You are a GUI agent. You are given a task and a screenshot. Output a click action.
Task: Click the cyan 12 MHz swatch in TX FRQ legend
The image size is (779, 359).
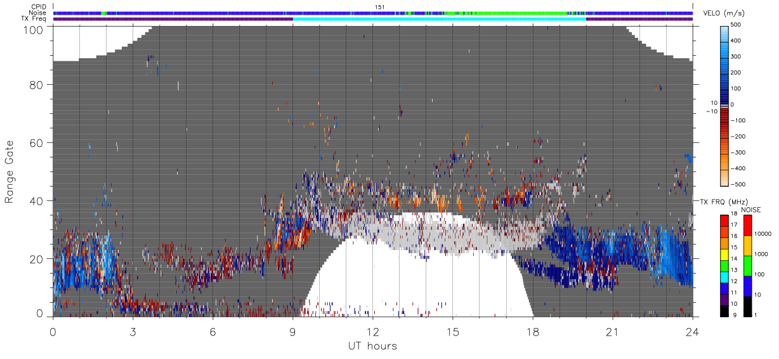[x=724, y=277]
